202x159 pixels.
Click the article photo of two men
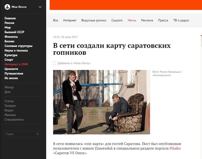click(x=102, y=102)
